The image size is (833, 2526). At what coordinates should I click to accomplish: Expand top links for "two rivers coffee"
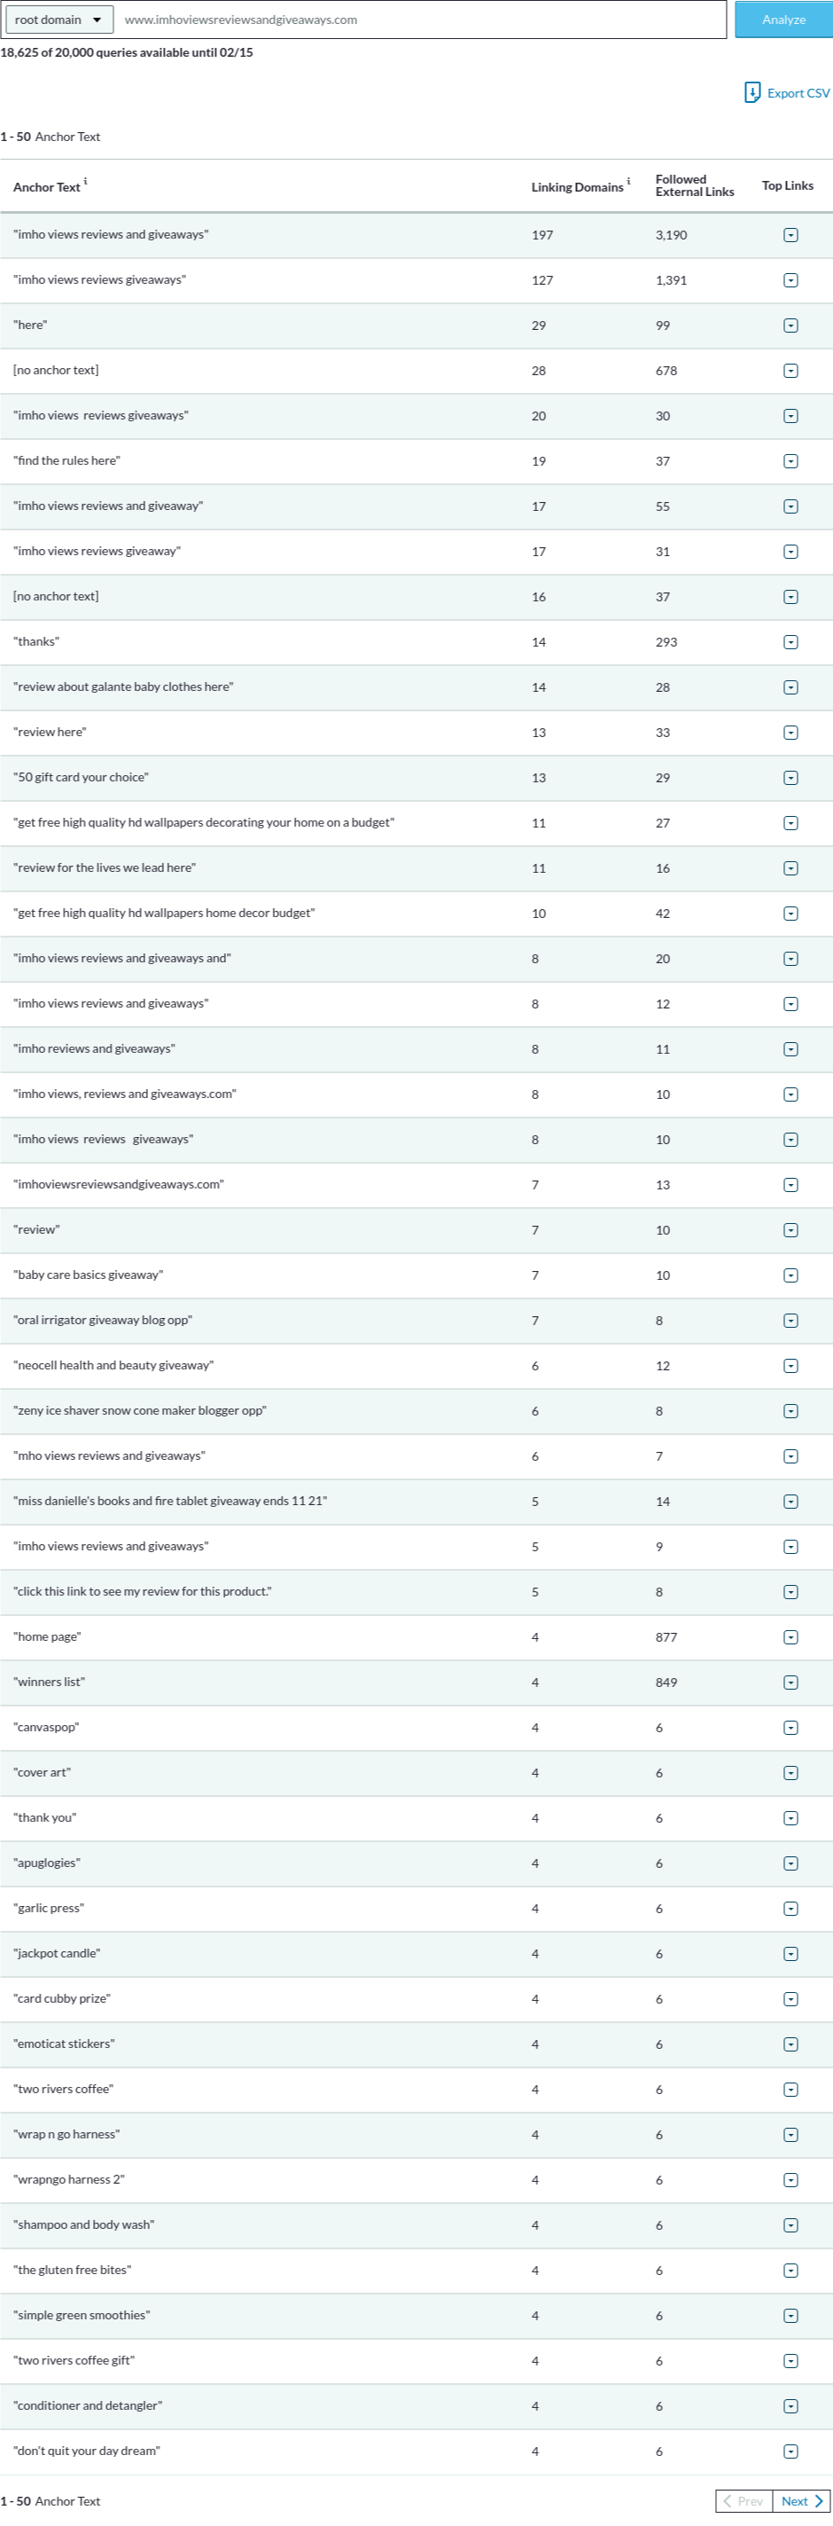pyautogui.click(x=790, y=2090)
